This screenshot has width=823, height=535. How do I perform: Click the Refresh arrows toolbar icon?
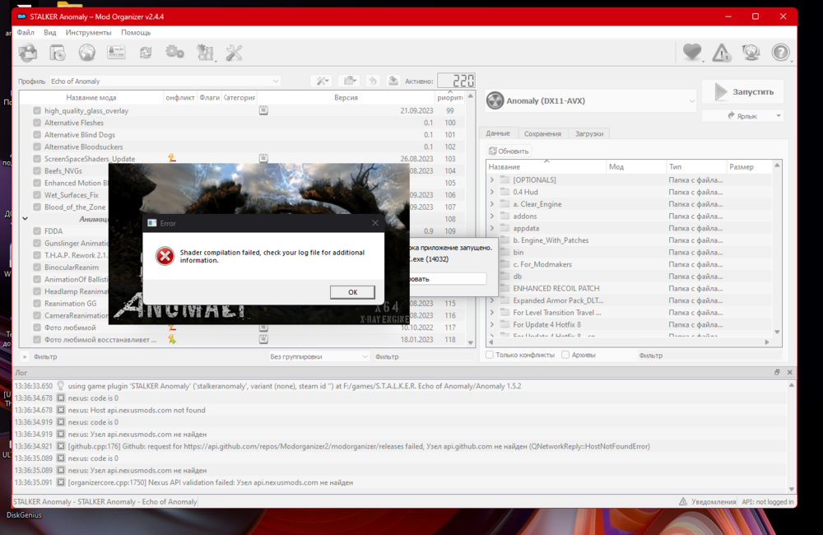point(146,53)
